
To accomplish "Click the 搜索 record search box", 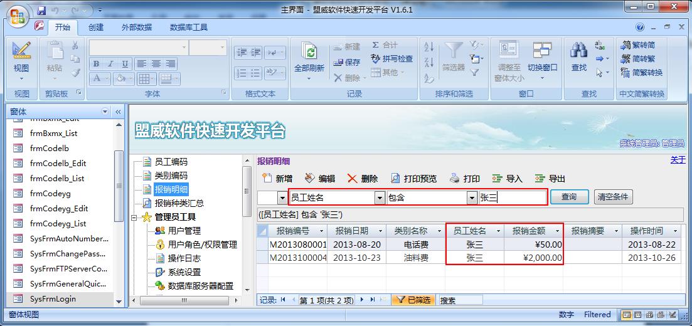I will pos(460,300).
